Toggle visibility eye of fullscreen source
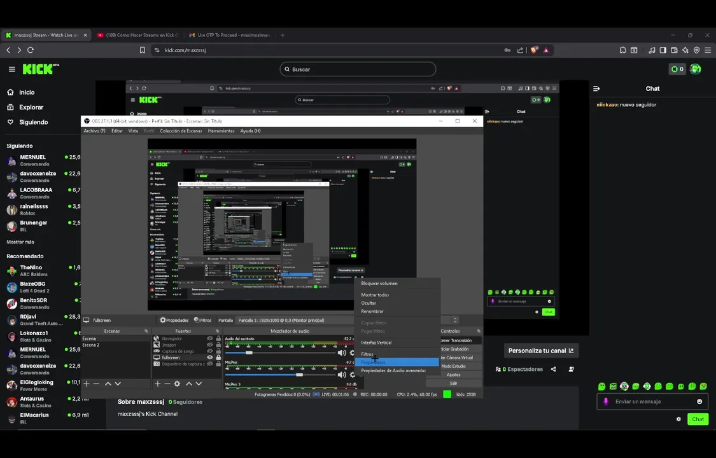The width and height of the screenshot is (716, 458). point(210,357)
